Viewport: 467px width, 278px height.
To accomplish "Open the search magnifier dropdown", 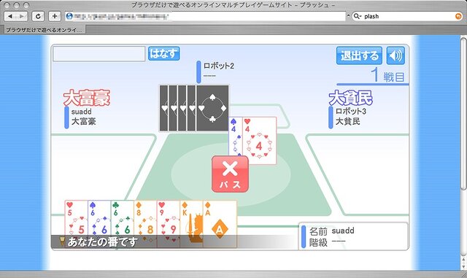I will pyautogui.click(x=357, y=16).
